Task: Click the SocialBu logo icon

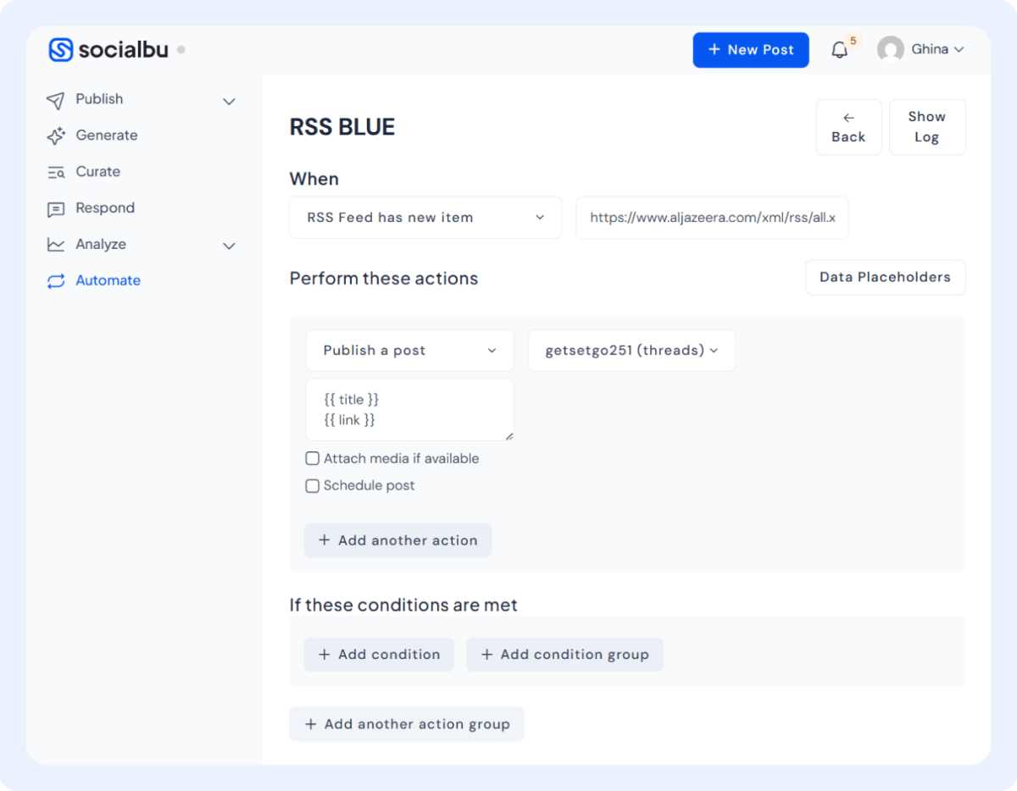Action: (x=59, y=49)
